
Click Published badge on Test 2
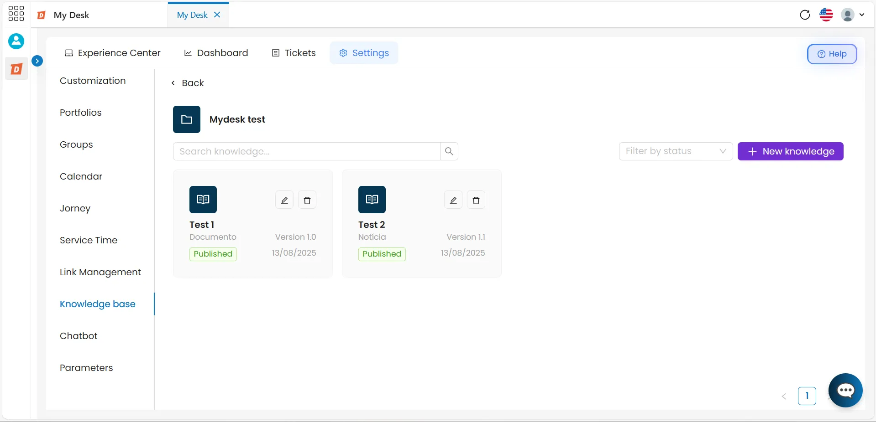382,254
